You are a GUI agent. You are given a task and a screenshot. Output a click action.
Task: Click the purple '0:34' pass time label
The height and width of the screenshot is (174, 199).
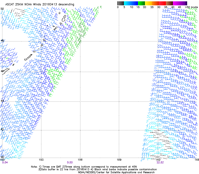pyautogui.click(x=5, y=162)
